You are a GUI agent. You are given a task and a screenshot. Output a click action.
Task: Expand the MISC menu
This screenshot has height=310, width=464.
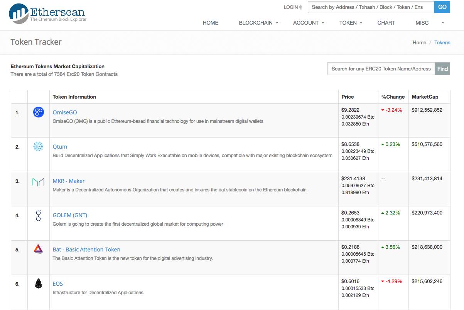(x=430, y=23)
